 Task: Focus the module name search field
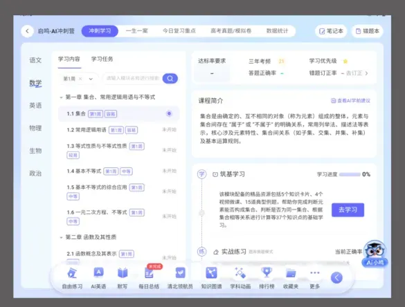click(133, 78)
